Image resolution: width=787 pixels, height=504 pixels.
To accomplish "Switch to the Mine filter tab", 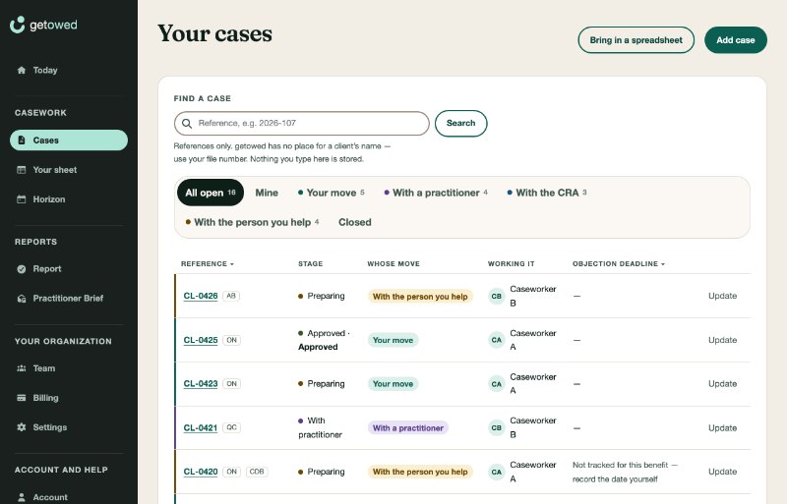I will click(267, 193).
